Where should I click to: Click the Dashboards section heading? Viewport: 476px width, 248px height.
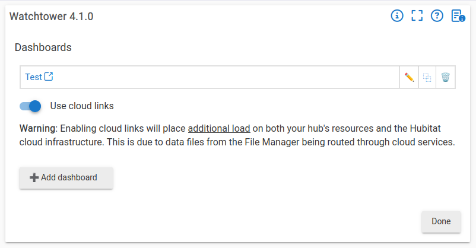(43, 47)
